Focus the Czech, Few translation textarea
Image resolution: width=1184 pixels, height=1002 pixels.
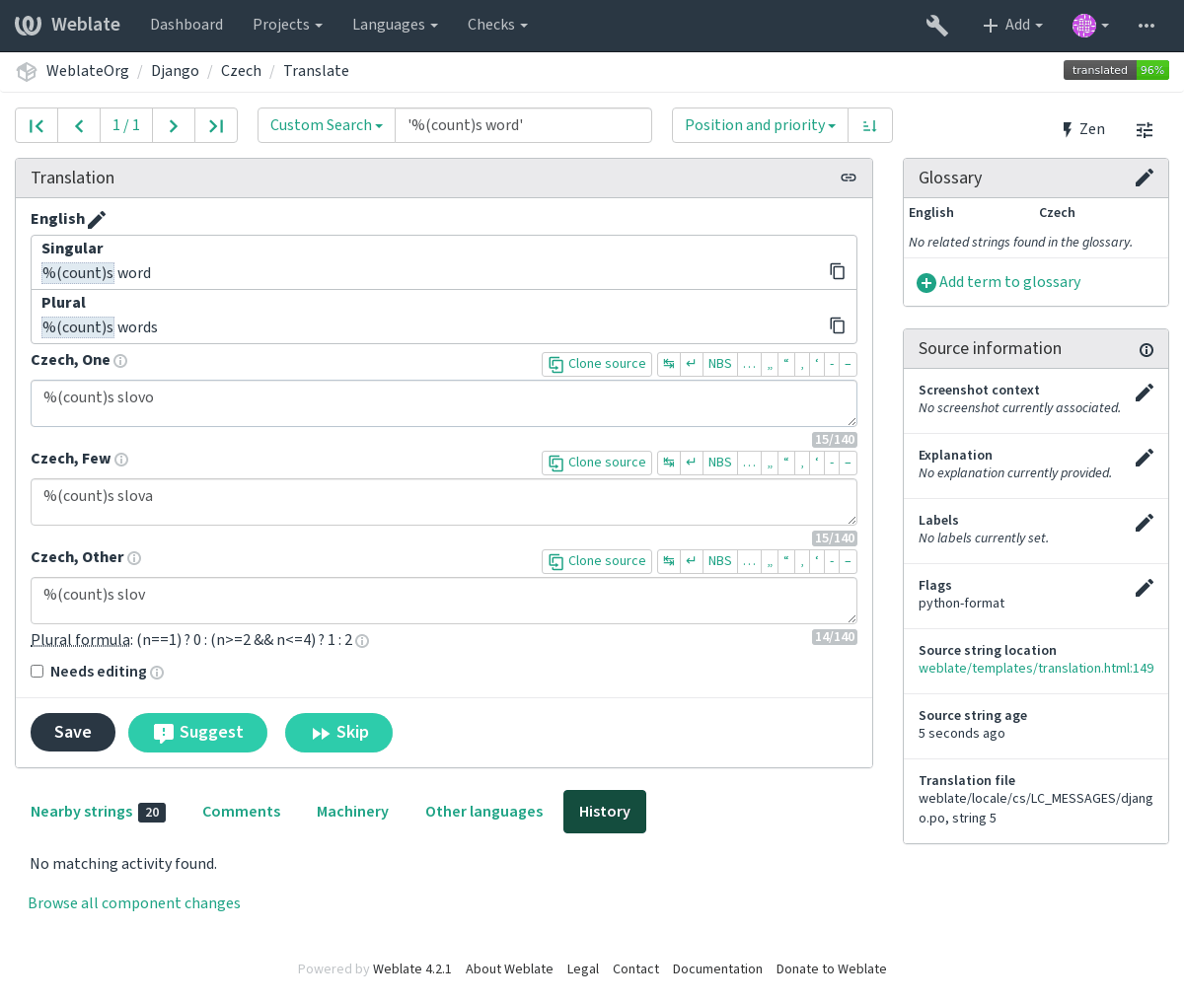click(444, 502)
